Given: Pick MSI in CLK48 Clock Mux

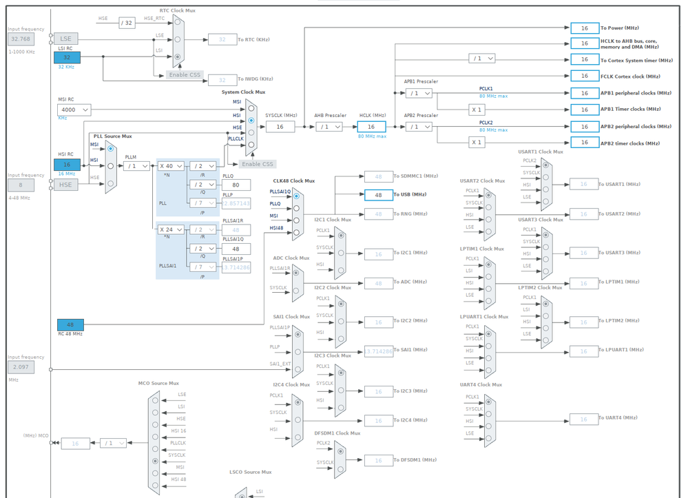Looking at the screenshot, I should point(296,220).
